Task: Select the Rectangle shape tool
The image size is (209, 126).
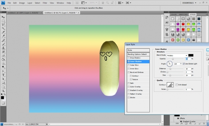Action: click(x=3, y=82)
